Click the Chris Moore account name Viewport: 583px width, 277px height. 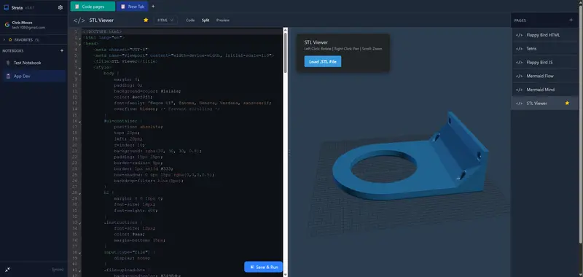22,23
